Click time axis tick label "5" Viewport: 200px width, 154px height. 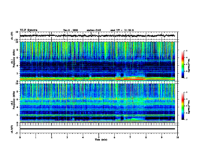(x=99, y=137)
